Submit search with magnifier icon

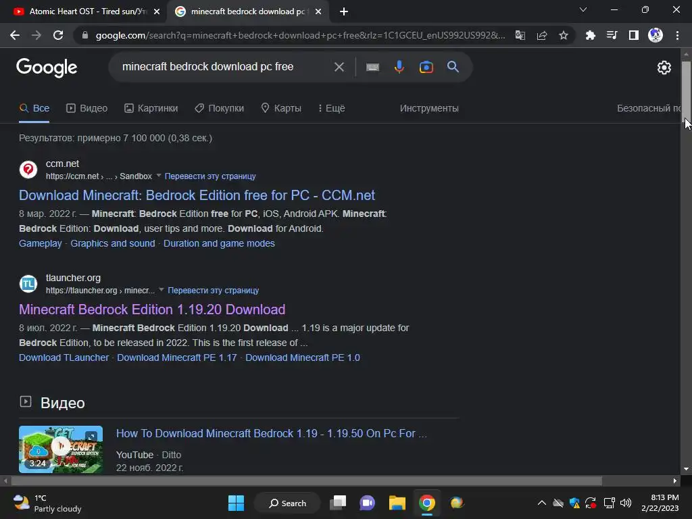point(453,67)
